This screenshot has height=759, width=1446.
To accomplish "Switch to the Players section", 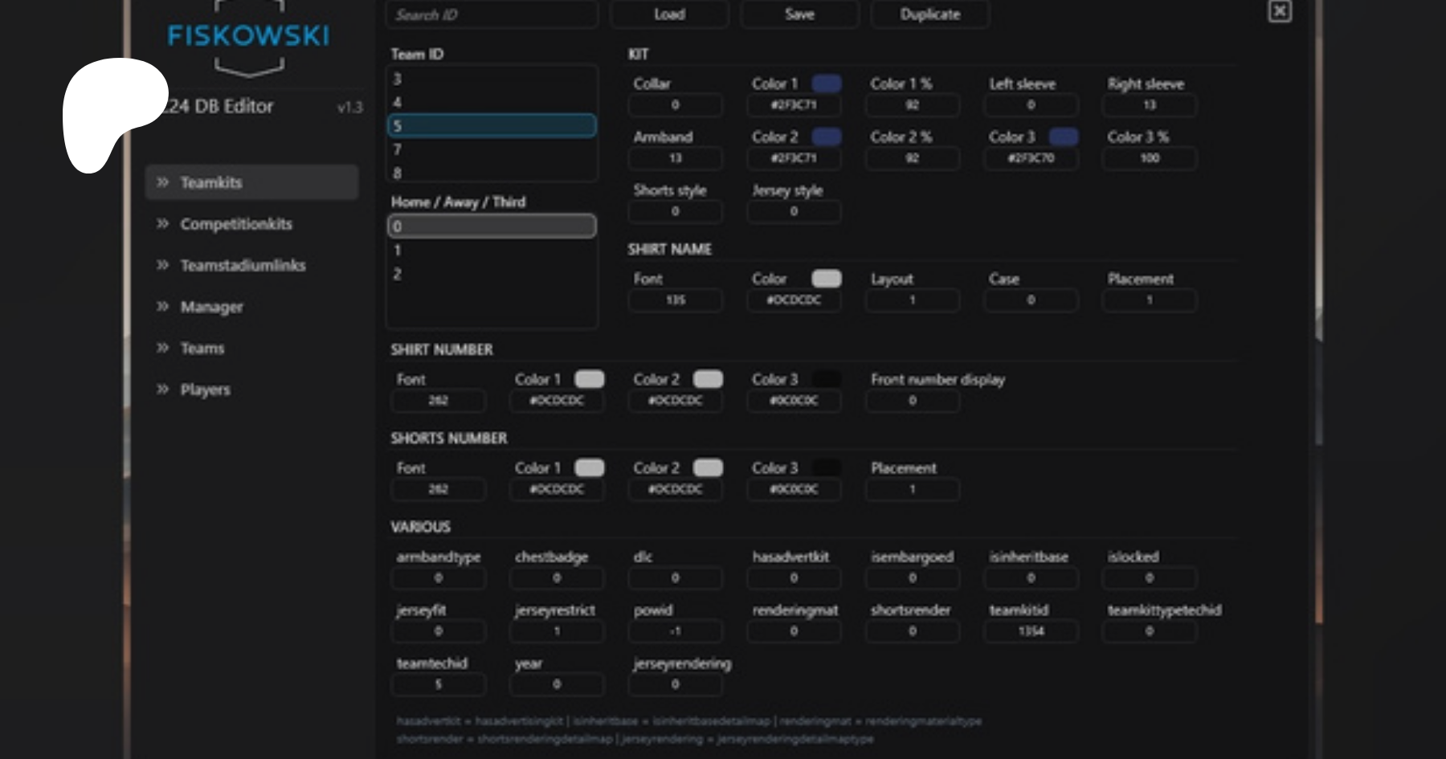I will [x=205, y=390].
